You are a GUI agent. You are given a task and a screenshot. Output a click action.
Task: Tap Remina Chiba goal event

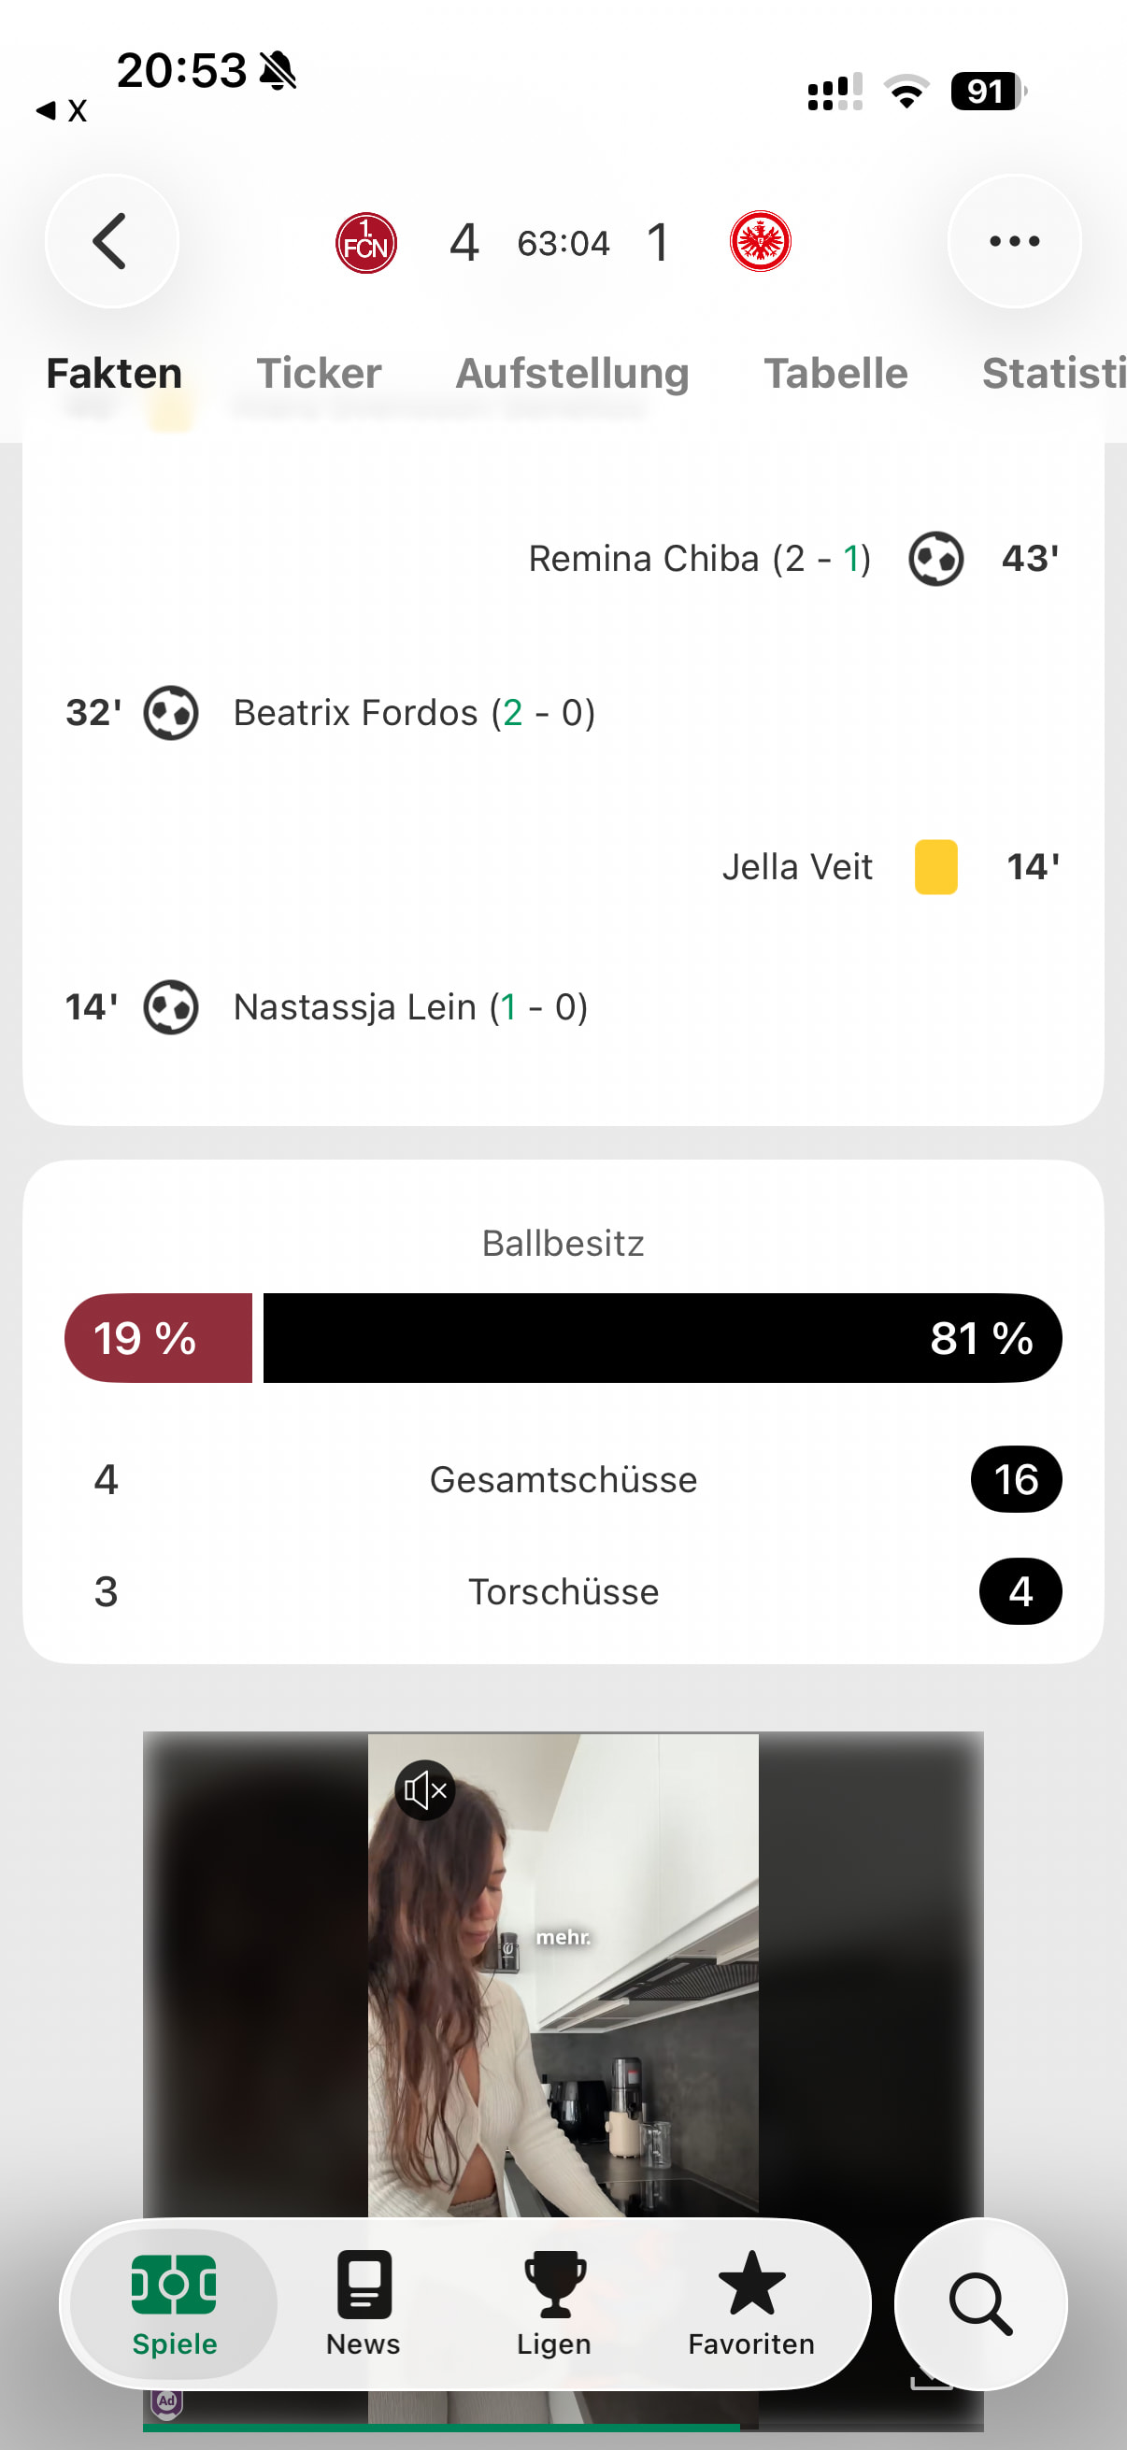793,558
